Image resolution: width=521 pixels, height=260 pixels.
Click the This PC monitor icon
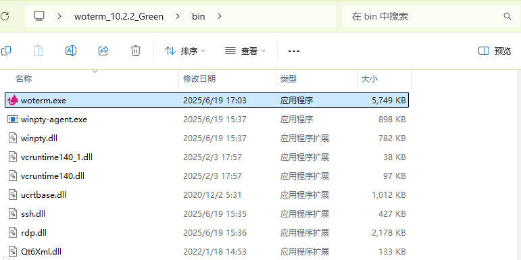click(x=39, y=16)
